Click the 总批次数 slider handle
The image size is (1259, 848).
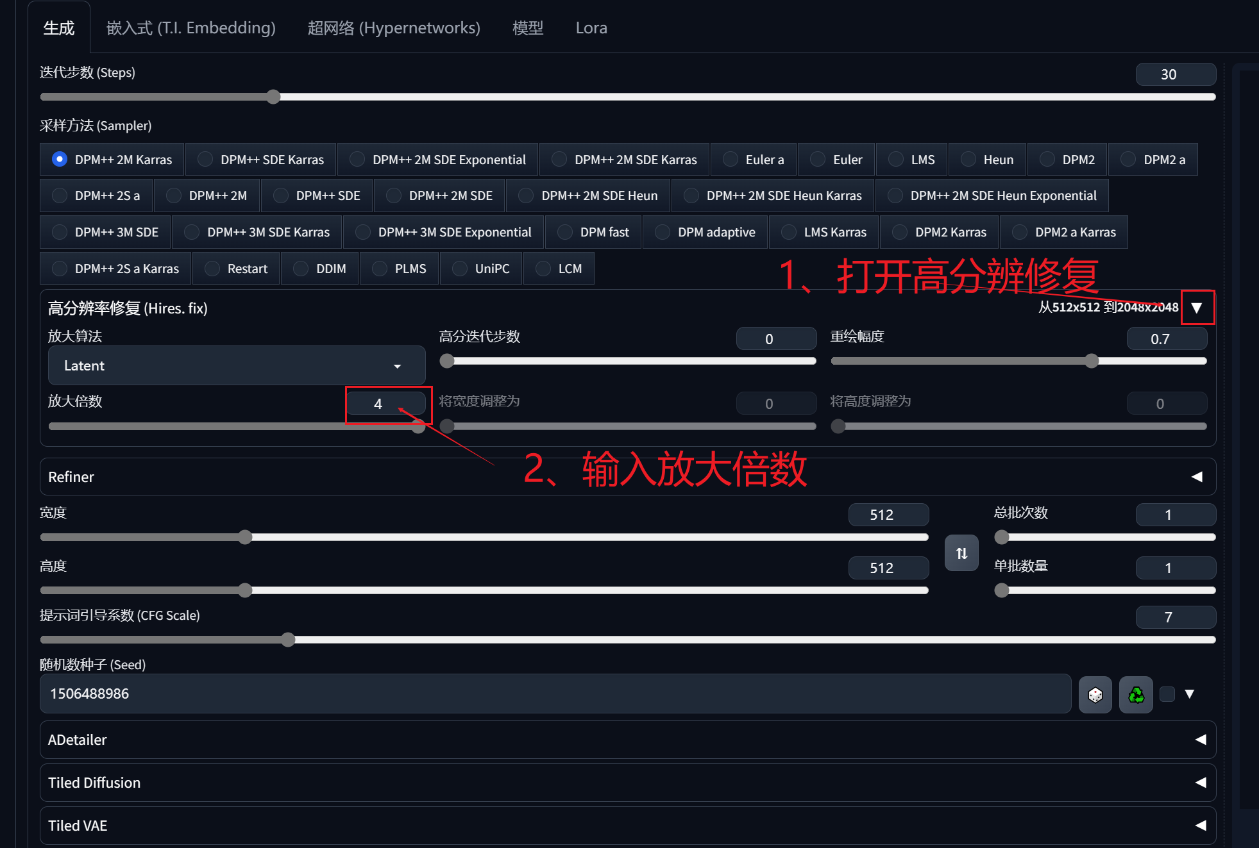tap(1002, 537)
